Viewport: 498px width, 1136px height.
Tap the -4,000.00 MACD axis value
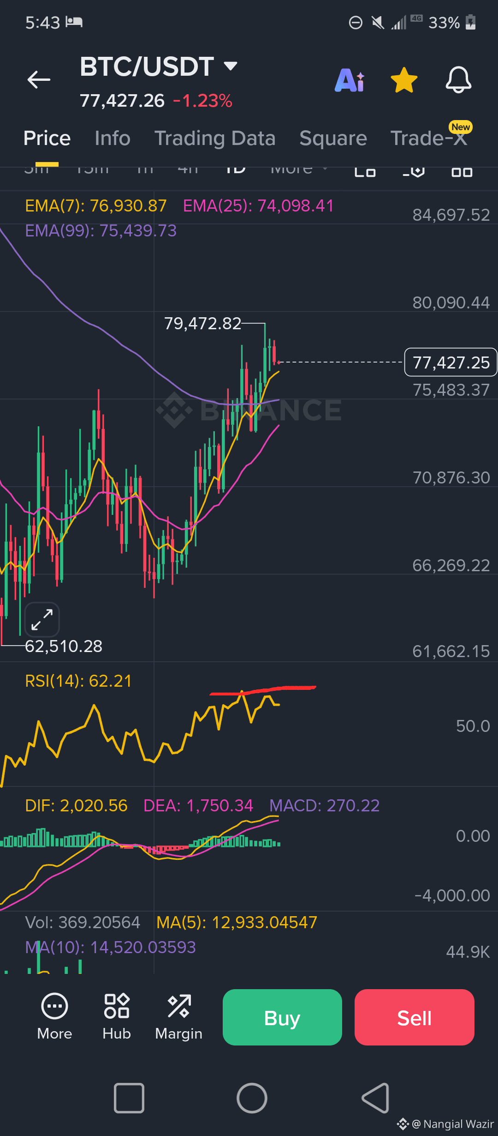point(452,896)
